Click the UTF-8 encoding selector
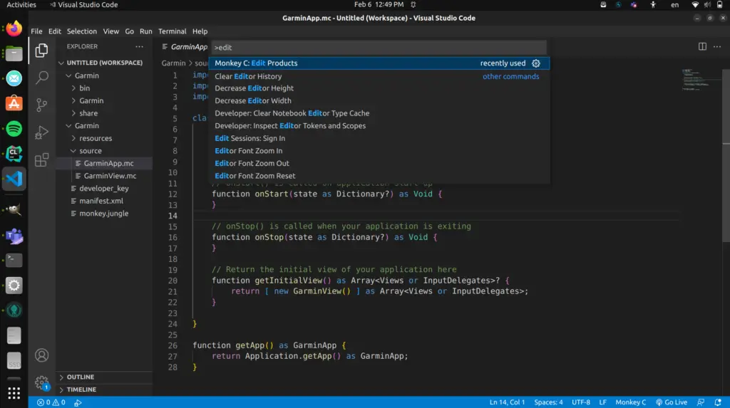 pyautogui.click(x=580, y=402)
